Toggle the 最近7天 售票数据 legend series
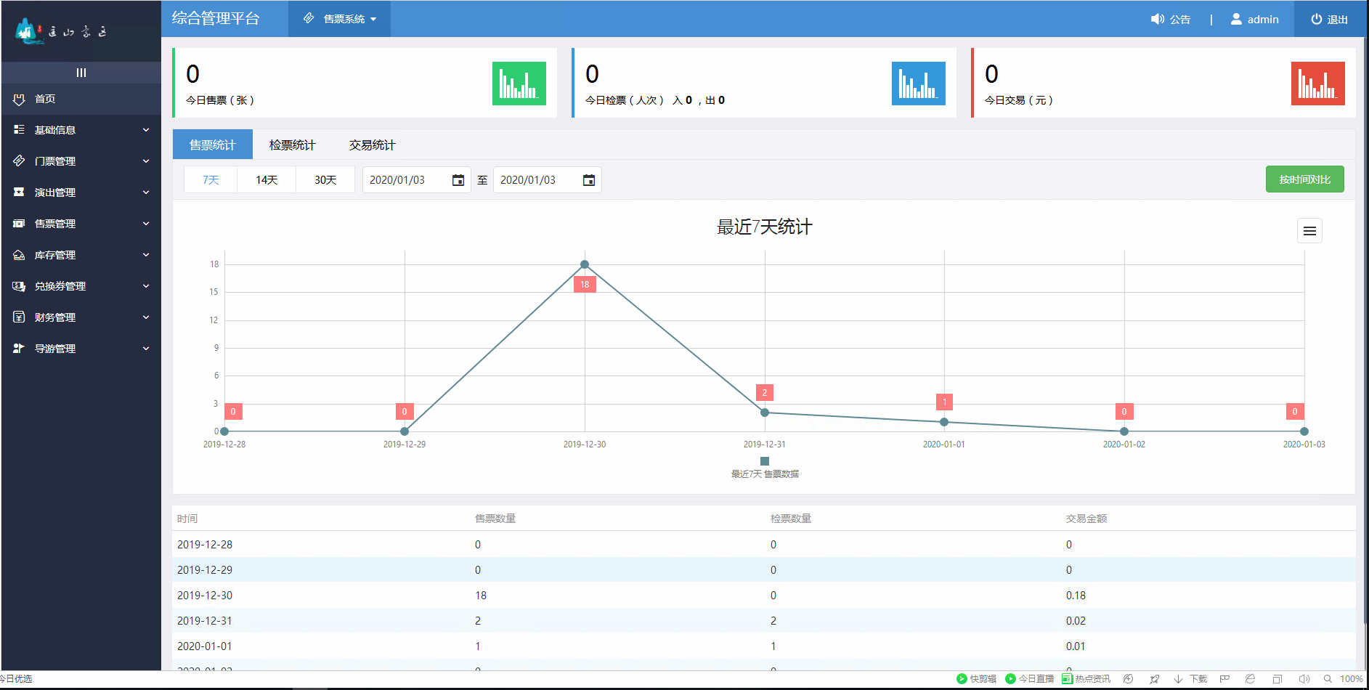1369x690 pixels. [x=765, y=468]
